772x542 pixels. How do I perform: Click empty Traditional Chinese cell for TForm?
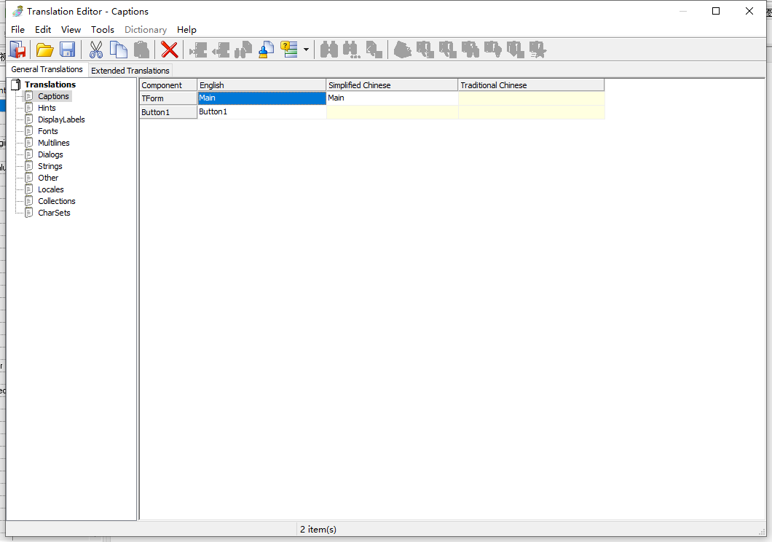click(531, 98)
